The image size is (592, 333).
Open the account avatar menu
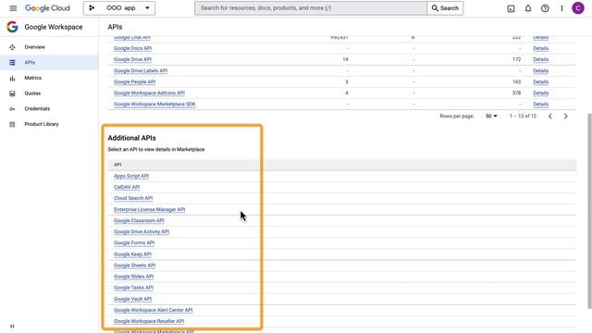tap(577, 8)
